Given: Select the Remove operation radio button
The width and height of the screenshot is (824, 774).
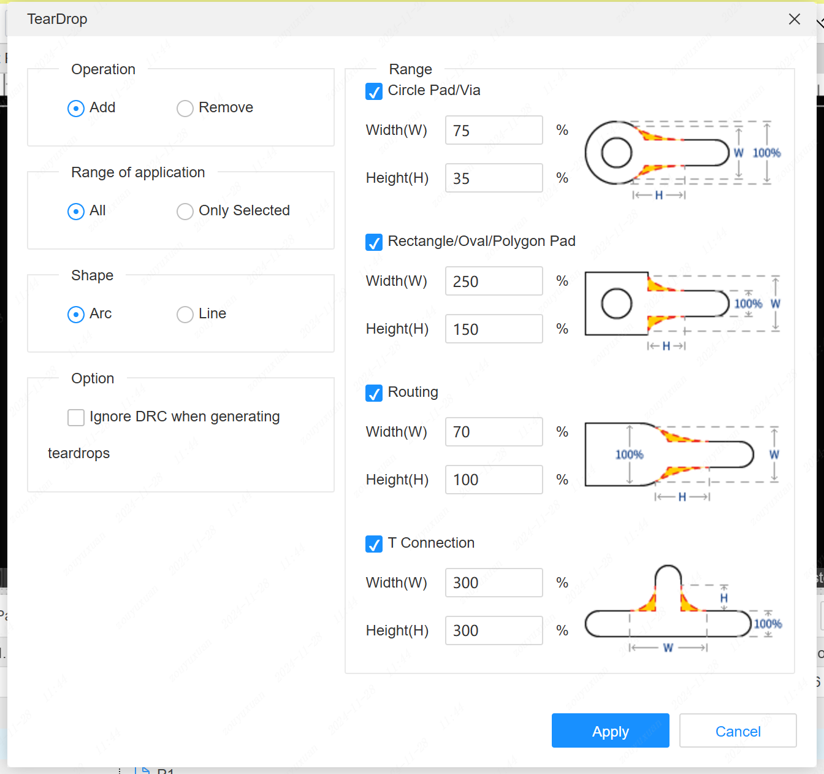Looking at the screenshot, I should [x=185, y=109].
